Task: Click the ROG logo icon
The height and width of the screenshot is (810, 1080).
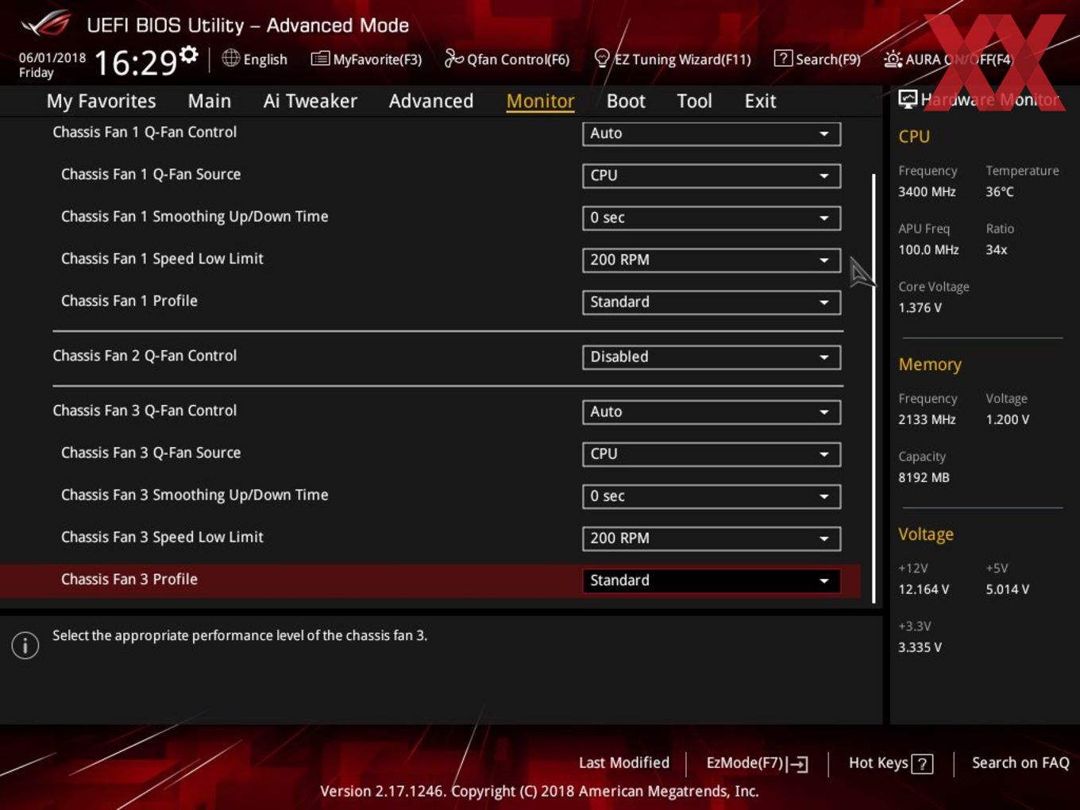Action: [x=46, y=24]
